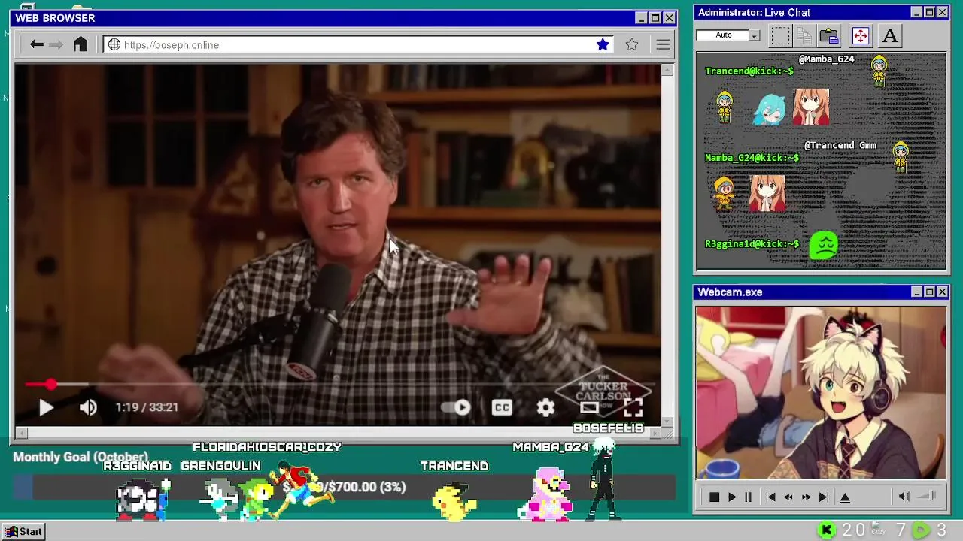The width and height of the screenshot is (963, 541).
Task: Click the green sad emoji in chat
Action: [x=824, y=246]
